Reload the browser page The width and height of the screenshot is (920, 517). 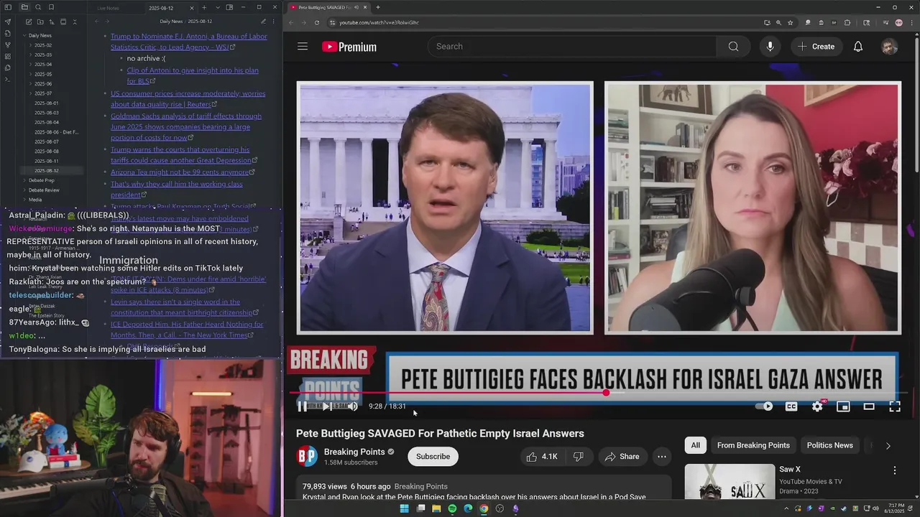pyautogui.click(x=317, y=22)
